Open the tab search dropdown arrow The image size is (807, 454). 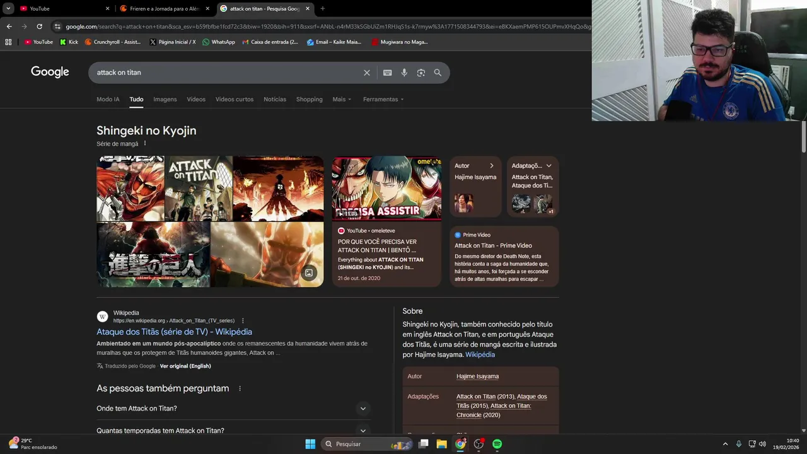point(8,9)
